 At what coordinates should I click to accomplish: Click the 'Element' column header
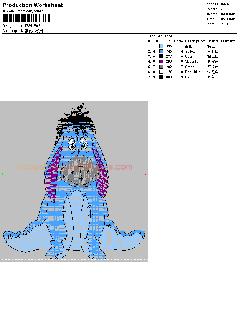(x=228, y=41)
